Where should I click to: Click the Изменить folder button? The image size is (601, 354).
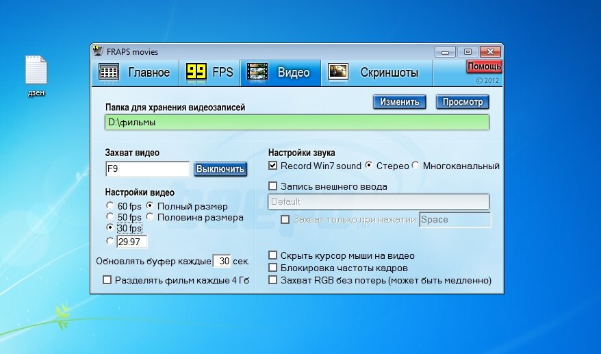tap(399, 102)
